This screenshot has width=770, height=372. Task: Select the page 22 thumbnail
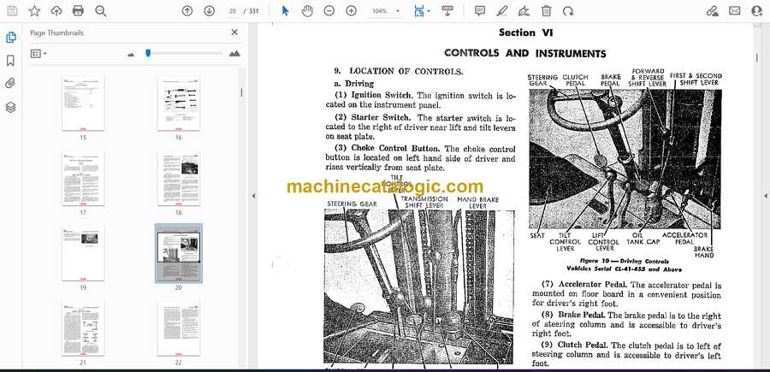click(x=178, y=328)
